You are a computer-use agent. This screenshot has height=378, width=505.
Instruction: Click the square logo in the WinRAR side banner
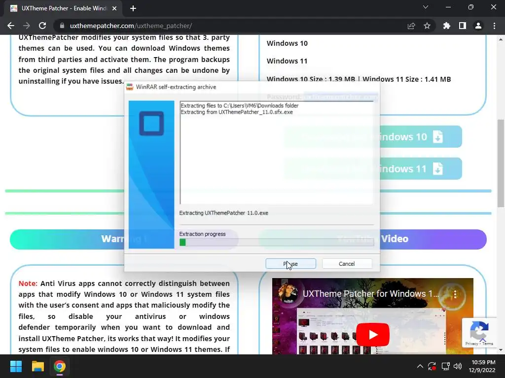[x=151, y=123]
